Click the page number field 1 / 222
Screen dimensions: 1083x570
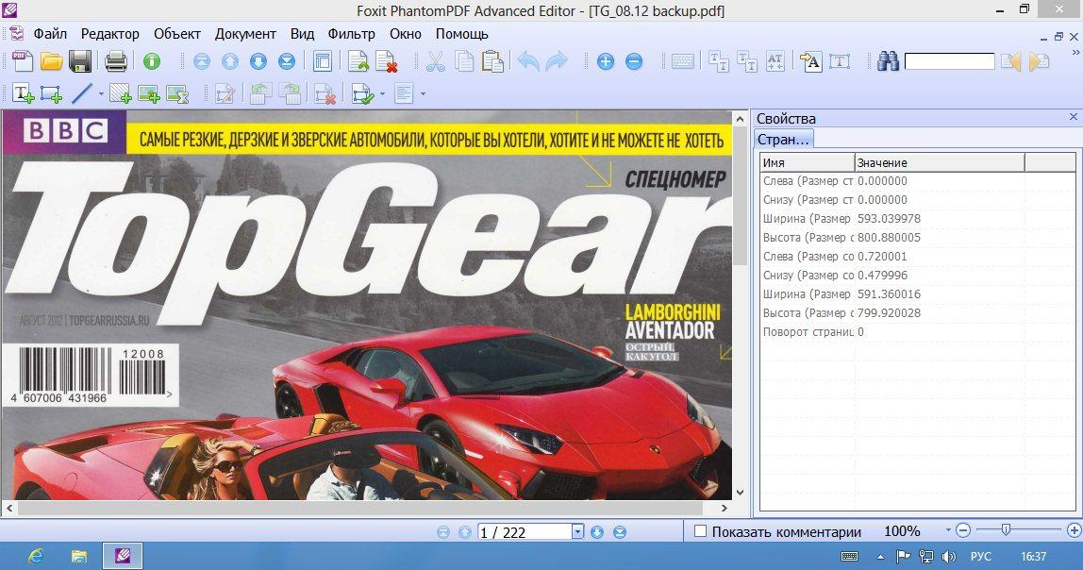tap(525, 532)
